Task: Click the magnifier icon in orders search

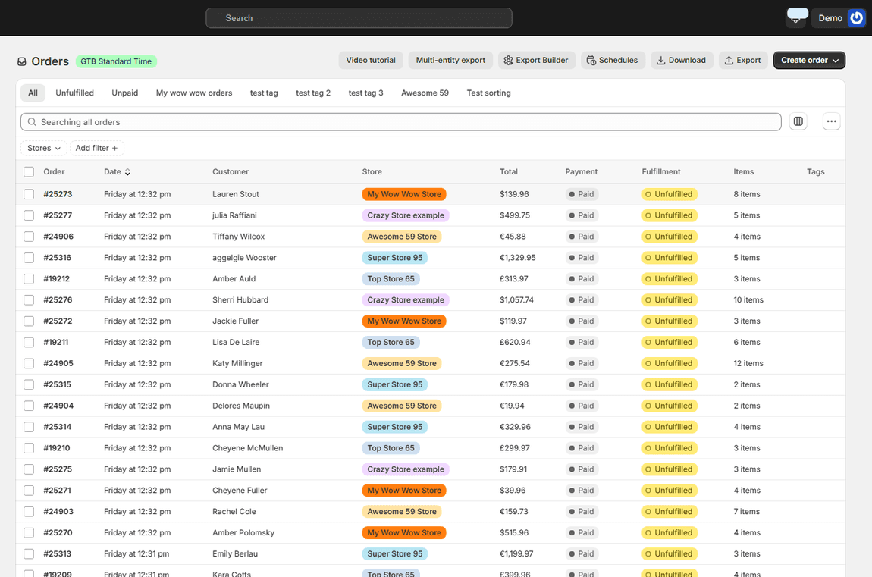Action: click(x=32, y=122)
